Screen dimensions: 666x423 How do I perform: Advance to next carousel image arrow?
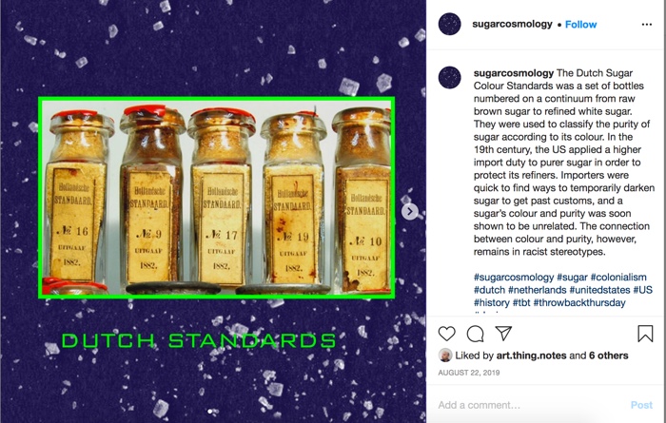[409, 211]
